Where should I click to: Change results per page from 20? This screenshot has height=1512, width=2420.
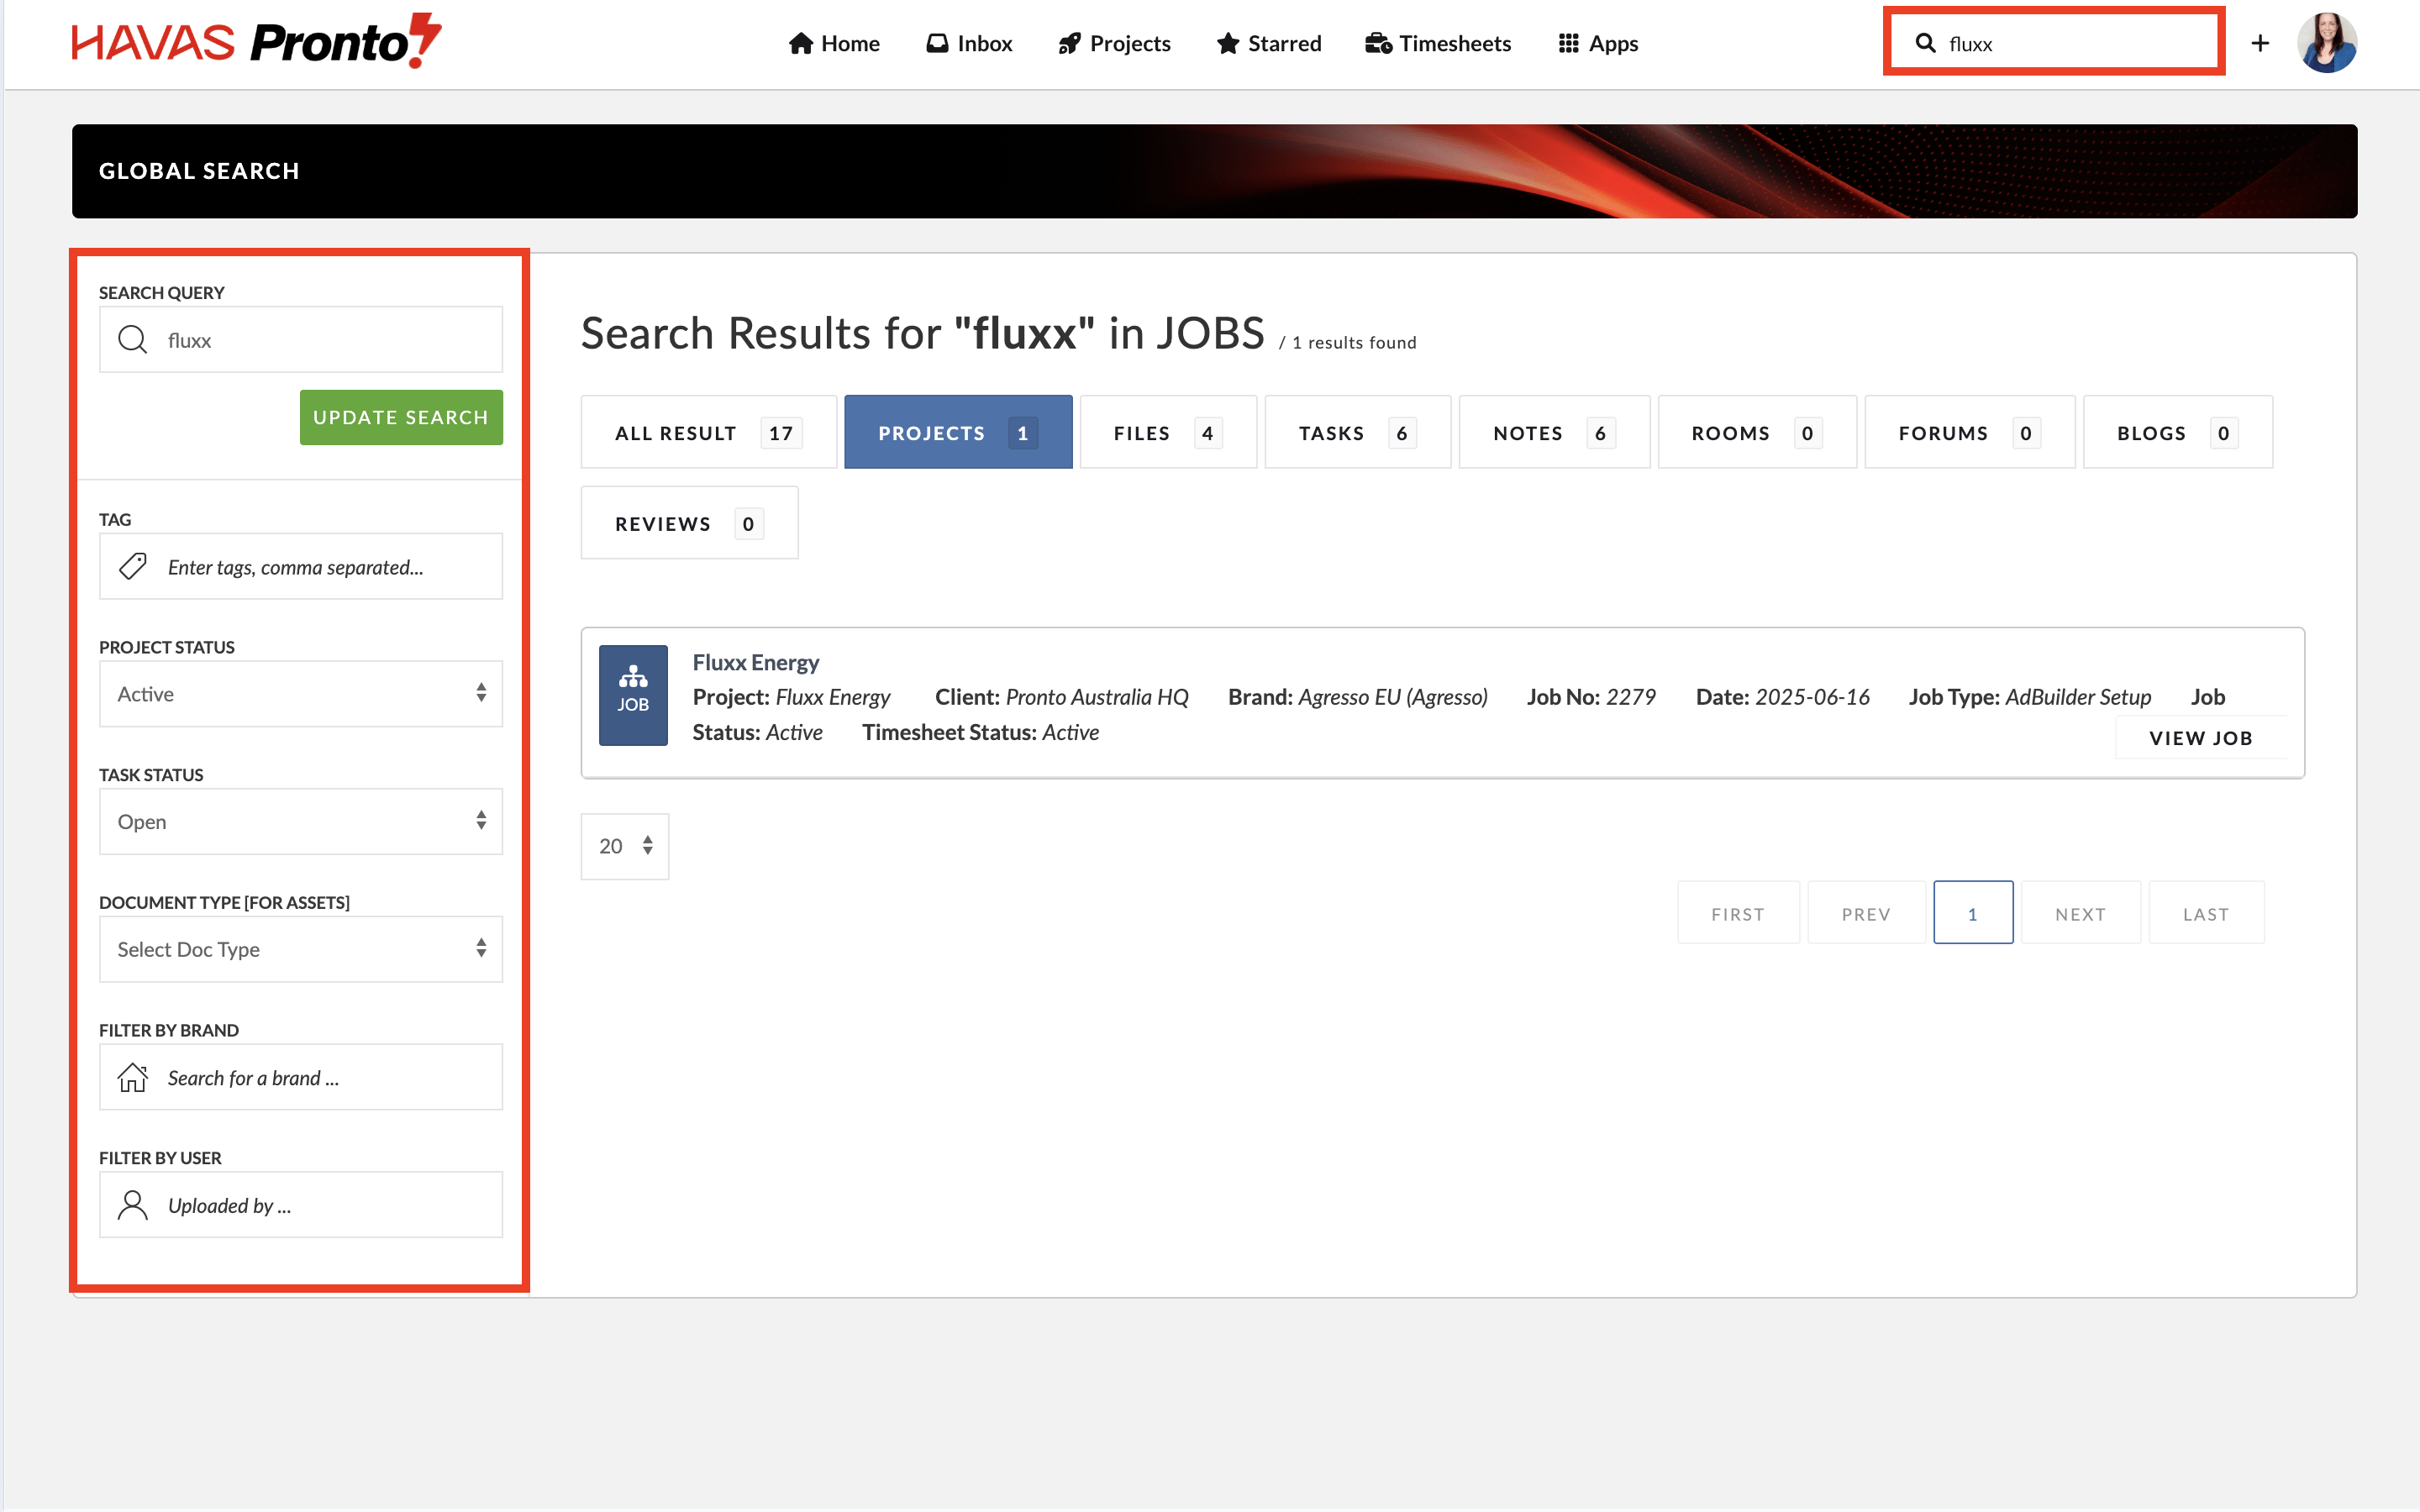(625, 846)
